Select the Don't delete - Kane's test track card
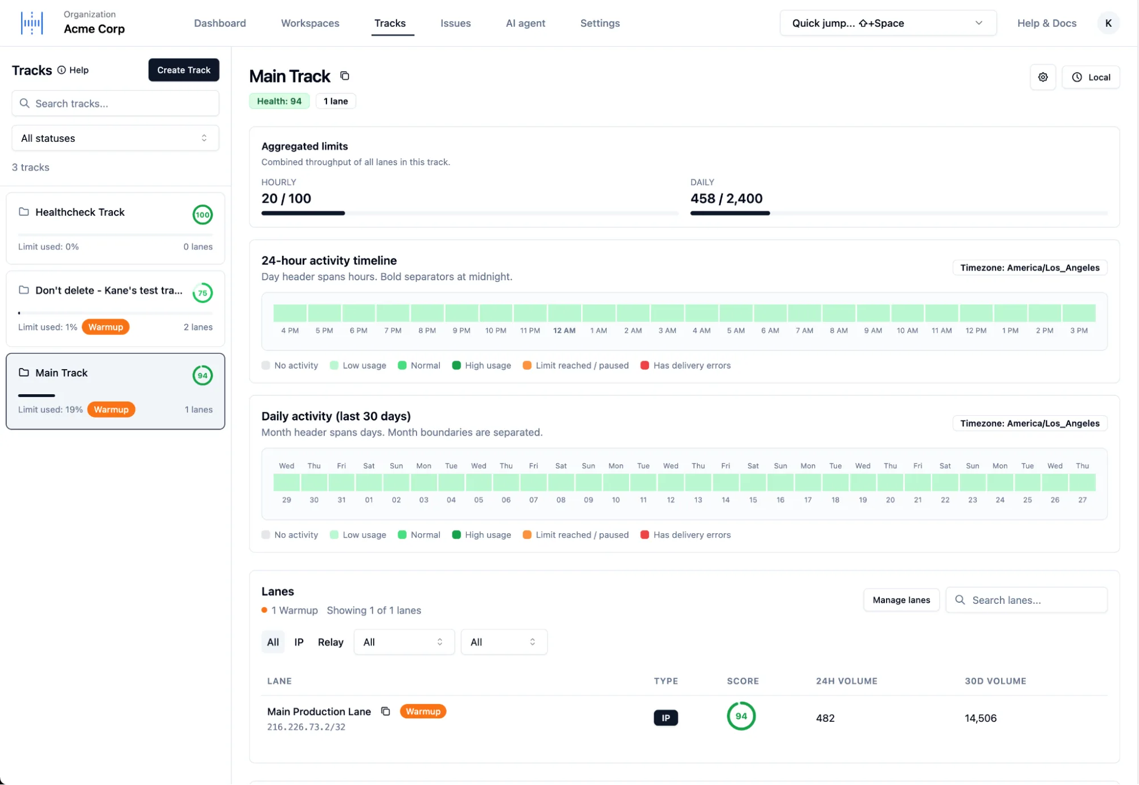Image resolution: width=1139 pixels, height=785 pixels. (x=115, y=309)
